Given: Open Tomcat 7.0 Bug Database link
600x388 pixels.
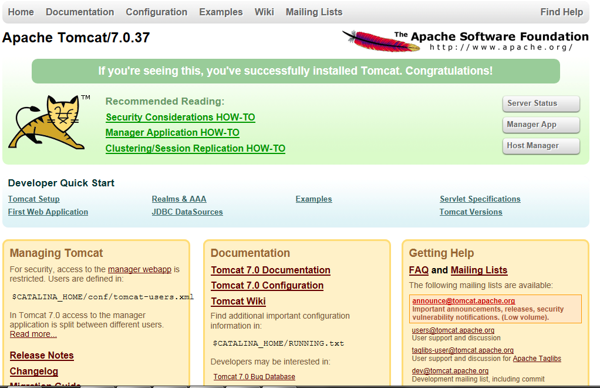Looking at the screenshot, I should 254,377.
